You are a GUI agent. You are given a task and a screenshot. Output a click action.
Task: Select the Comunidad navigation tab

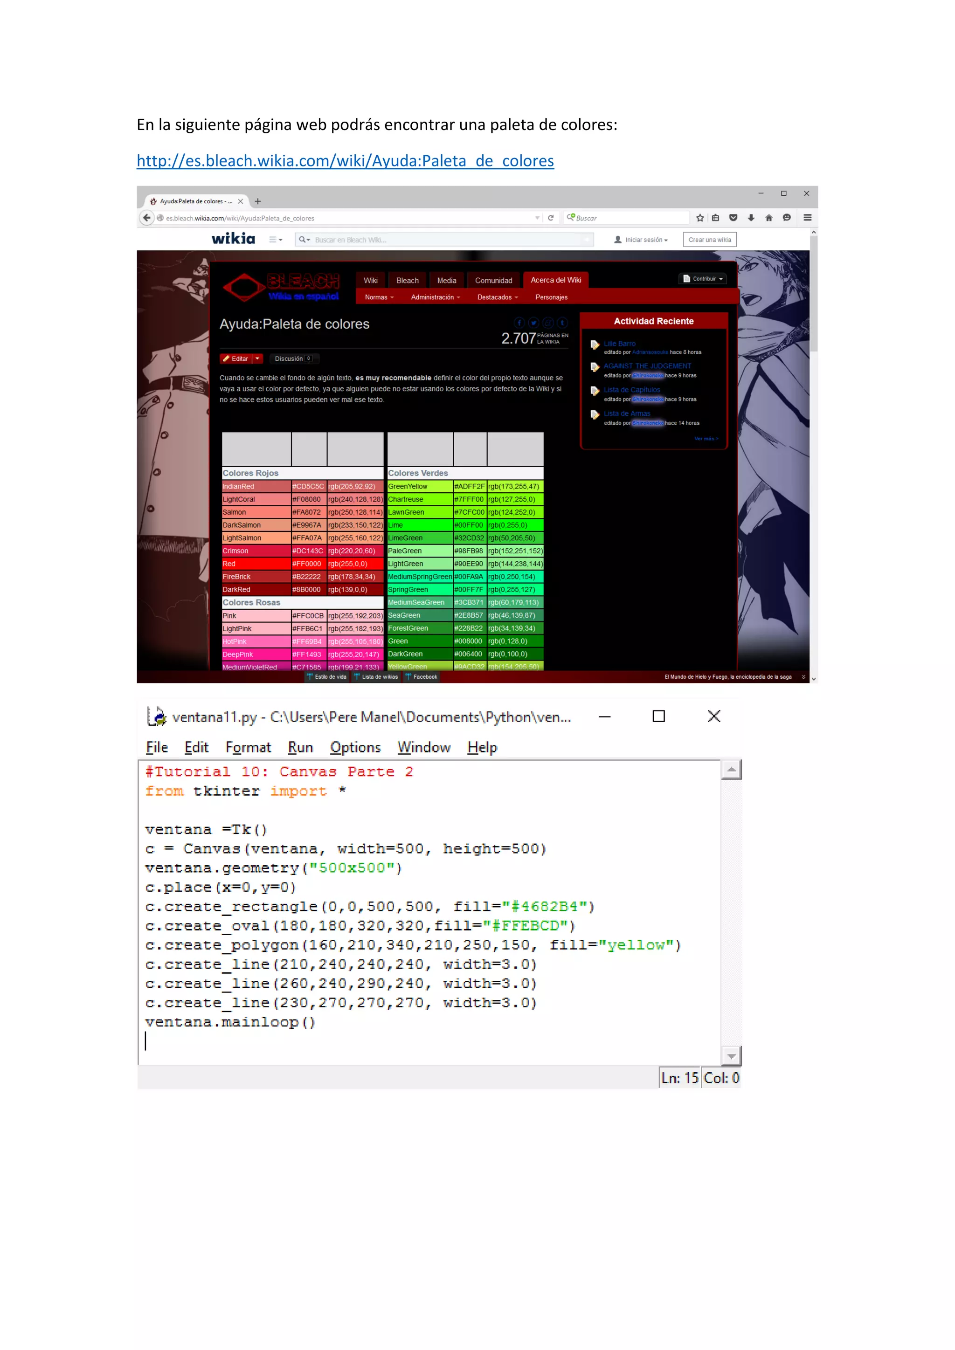point(493,281)
